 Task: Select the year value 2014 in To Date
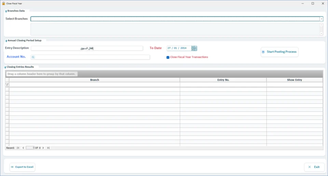[183, 48]
